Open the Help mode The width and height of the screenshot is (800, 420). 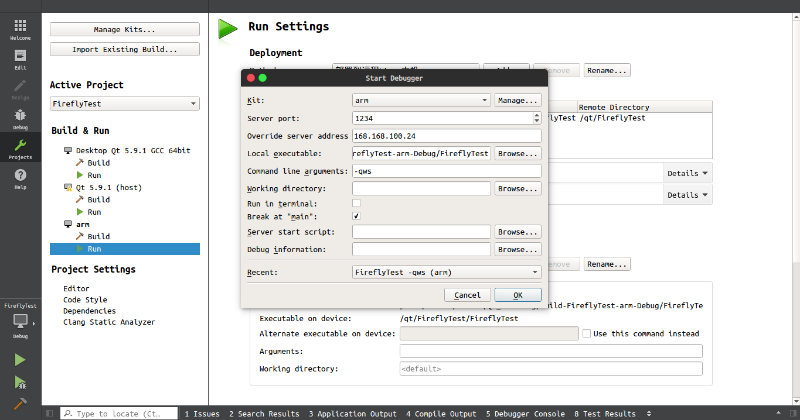[x=21, y=179]
